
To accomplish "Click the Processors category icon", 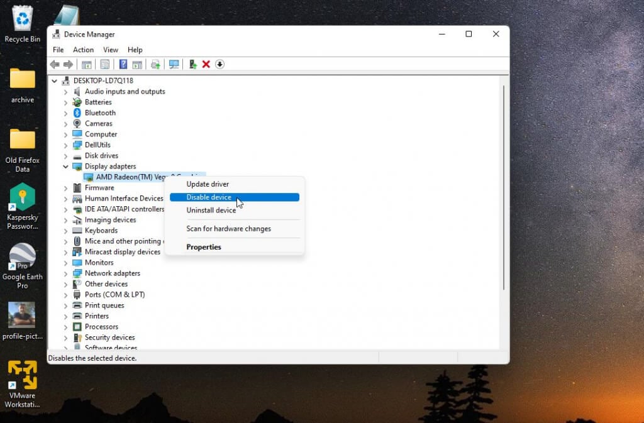I will click(77, 327).
